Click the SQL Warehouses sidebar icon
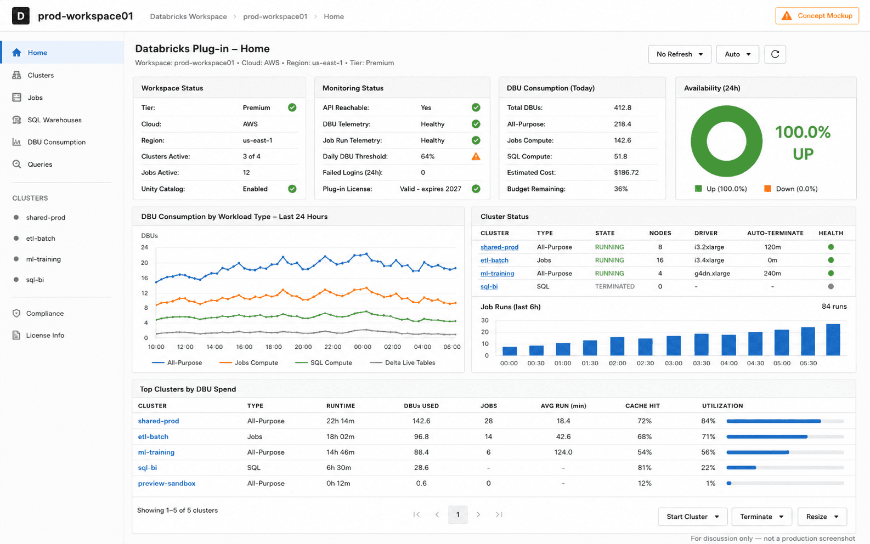Image resolution: width=870 pixels, height=544 pixels. [x=16, y=120]
